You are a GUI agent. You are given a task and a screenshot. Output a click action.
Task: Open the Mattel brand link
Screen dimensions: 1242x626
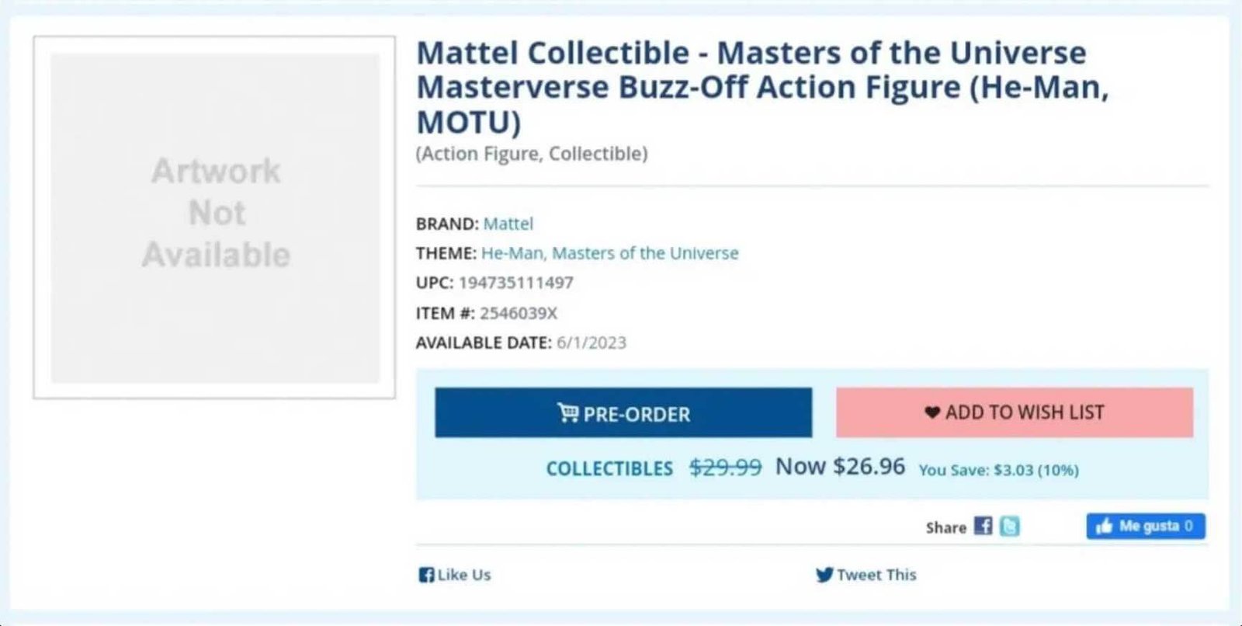tap(508, 224)
